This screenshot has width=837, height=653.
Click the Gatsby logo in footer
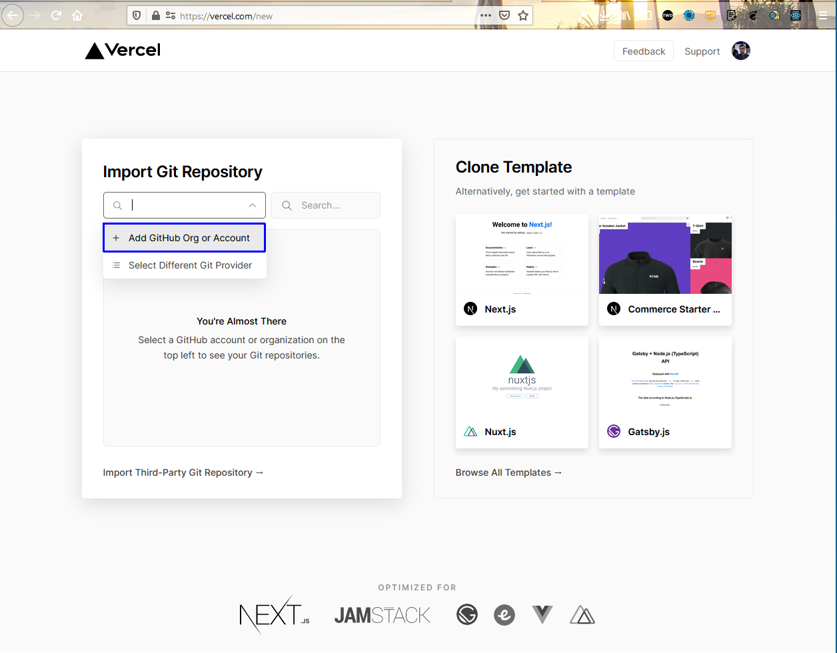[466, 614]
